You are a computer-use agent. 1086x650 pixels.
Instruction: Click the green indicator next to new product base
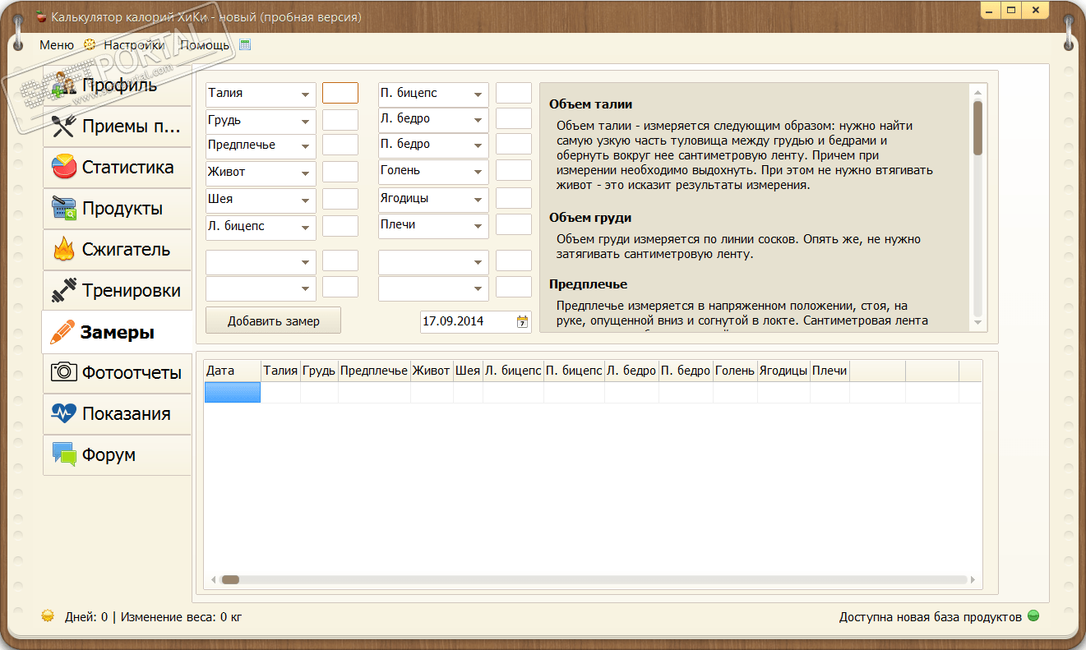click(1033, 615)
